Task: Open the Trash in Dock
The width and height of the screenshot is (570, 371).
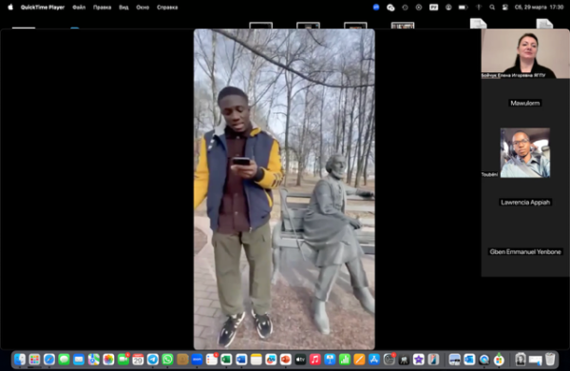Action: [x=550, y=360]
